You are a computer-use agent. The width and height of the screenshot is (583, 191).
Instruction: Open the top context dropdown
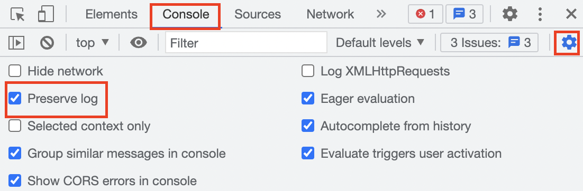pyautogui.click(x=92, y=43)
